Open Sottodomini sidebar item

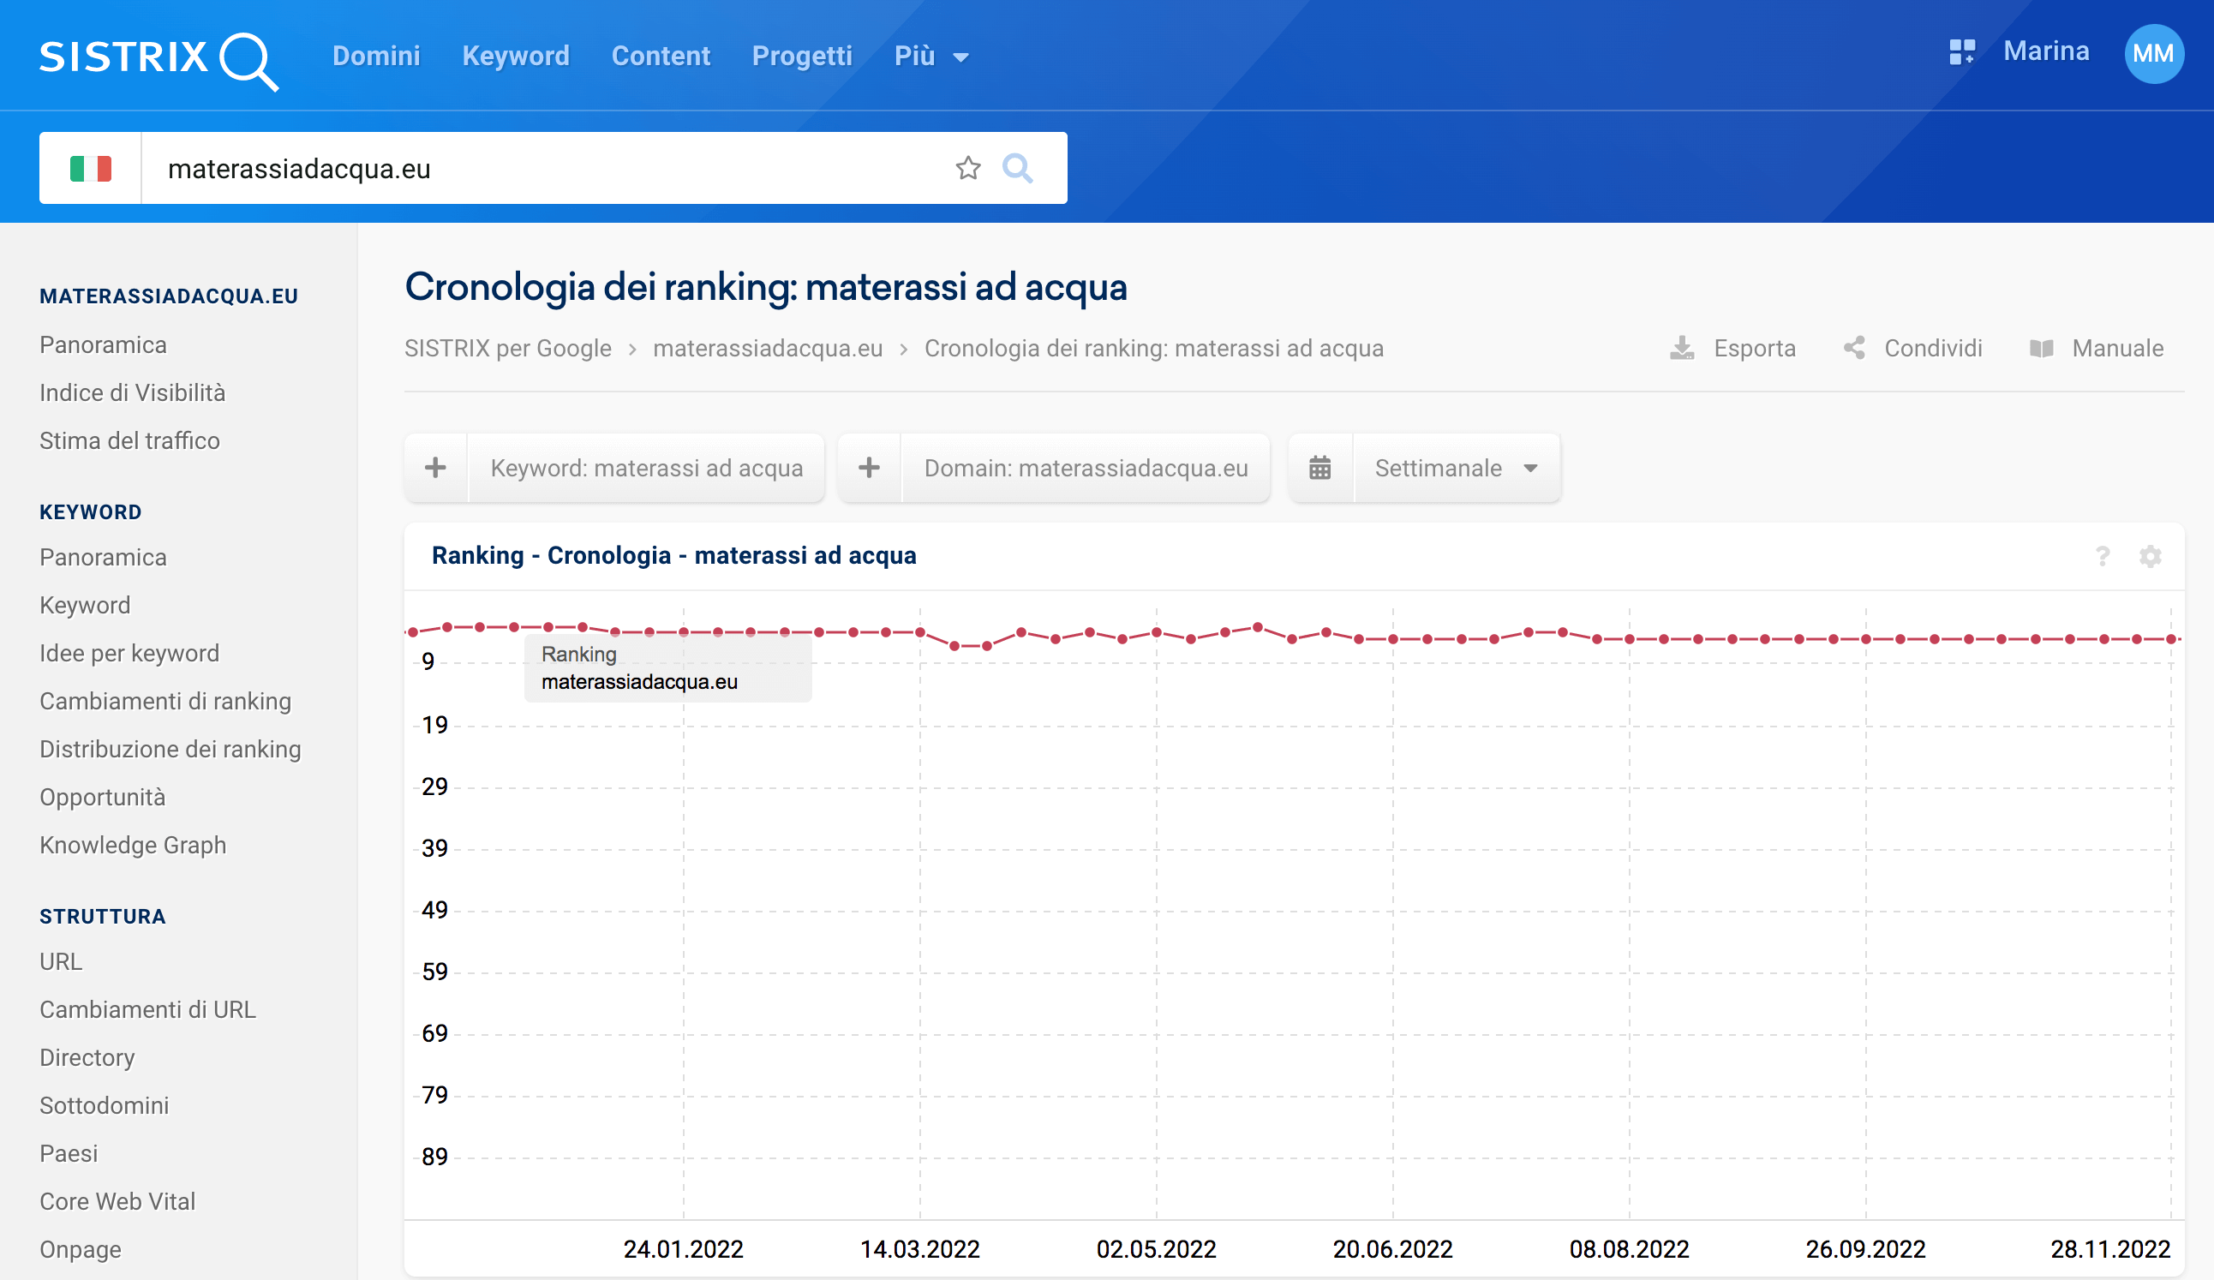point(104,1105)
